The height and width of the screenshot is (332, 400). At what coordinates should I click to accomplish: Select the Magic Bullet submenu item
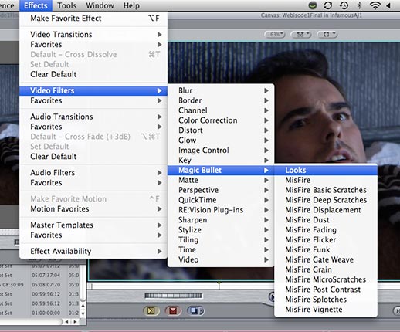pos(221,170)
